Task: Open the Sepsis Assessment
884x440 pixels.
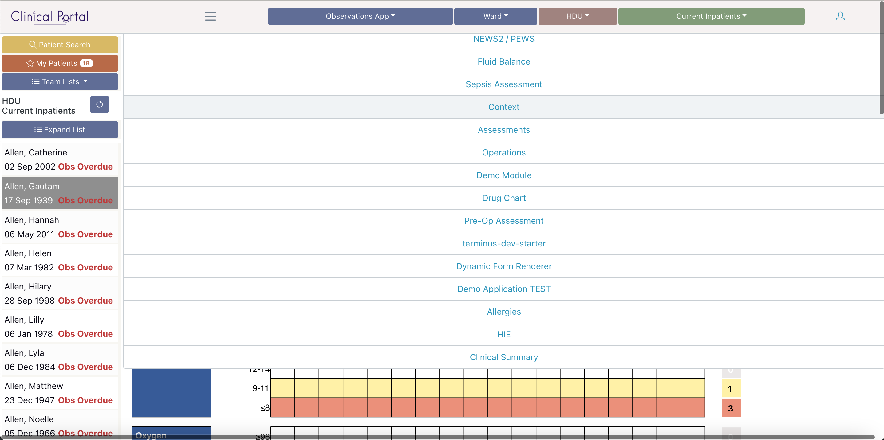Action: tap(503, 84)
